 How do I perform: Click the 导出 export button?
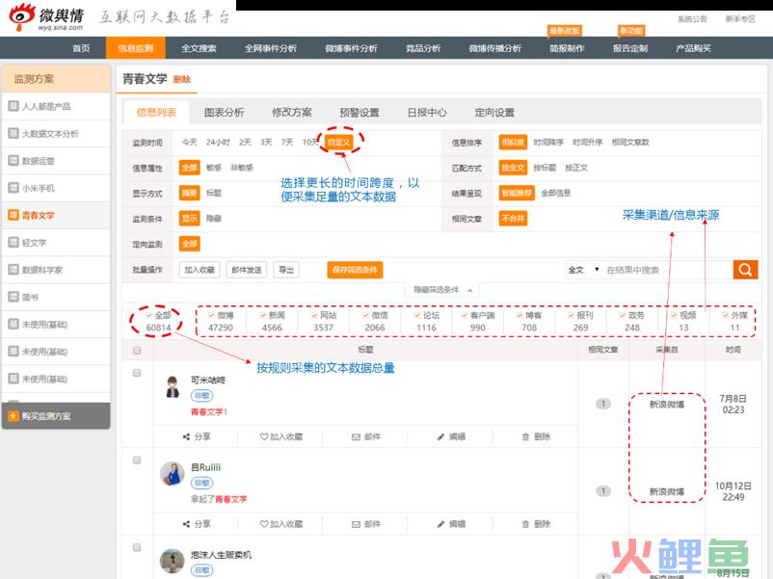(x=286, y=270)
